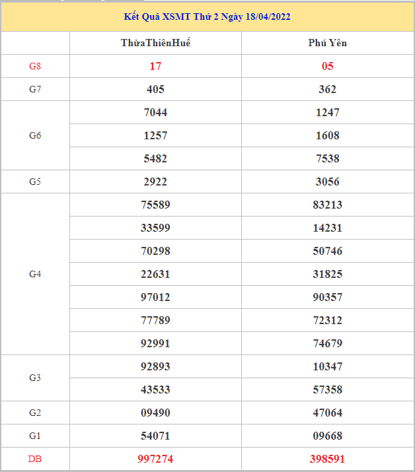Click the DB special prize label
The image size is (415, 472).
pyautogui.click(x=35, y=459)
